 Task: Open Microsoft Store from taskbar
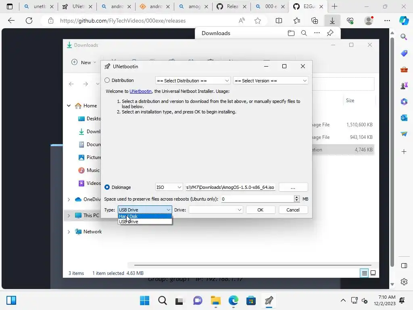[251, 300]
